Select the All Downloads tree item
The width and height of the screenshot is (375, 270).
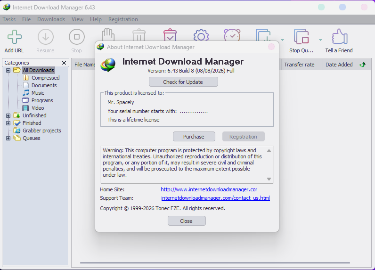(x=38, y=70)
